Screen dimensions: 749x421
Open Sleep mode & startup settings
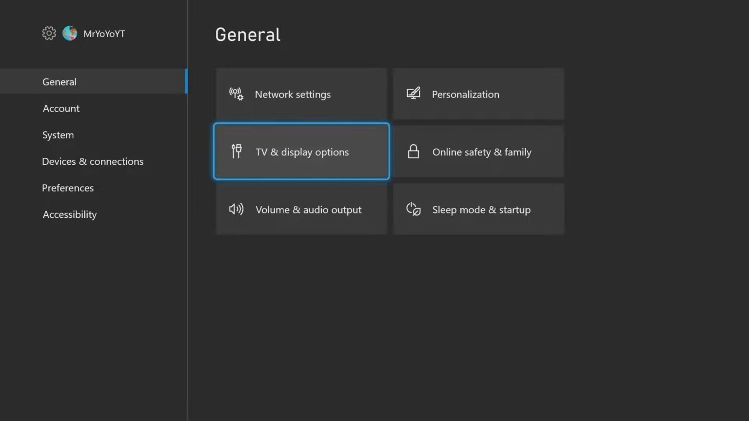(x=478, y=209)
